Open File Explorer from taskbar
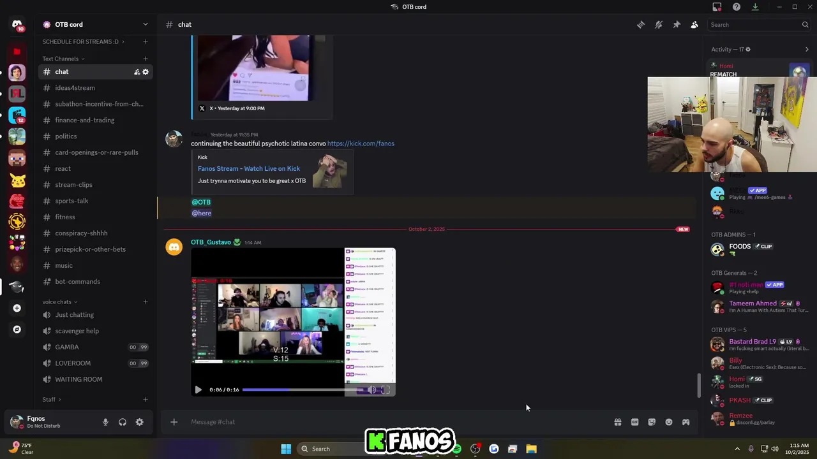Screen dimensions: 817x459 [x=531, y=449]
